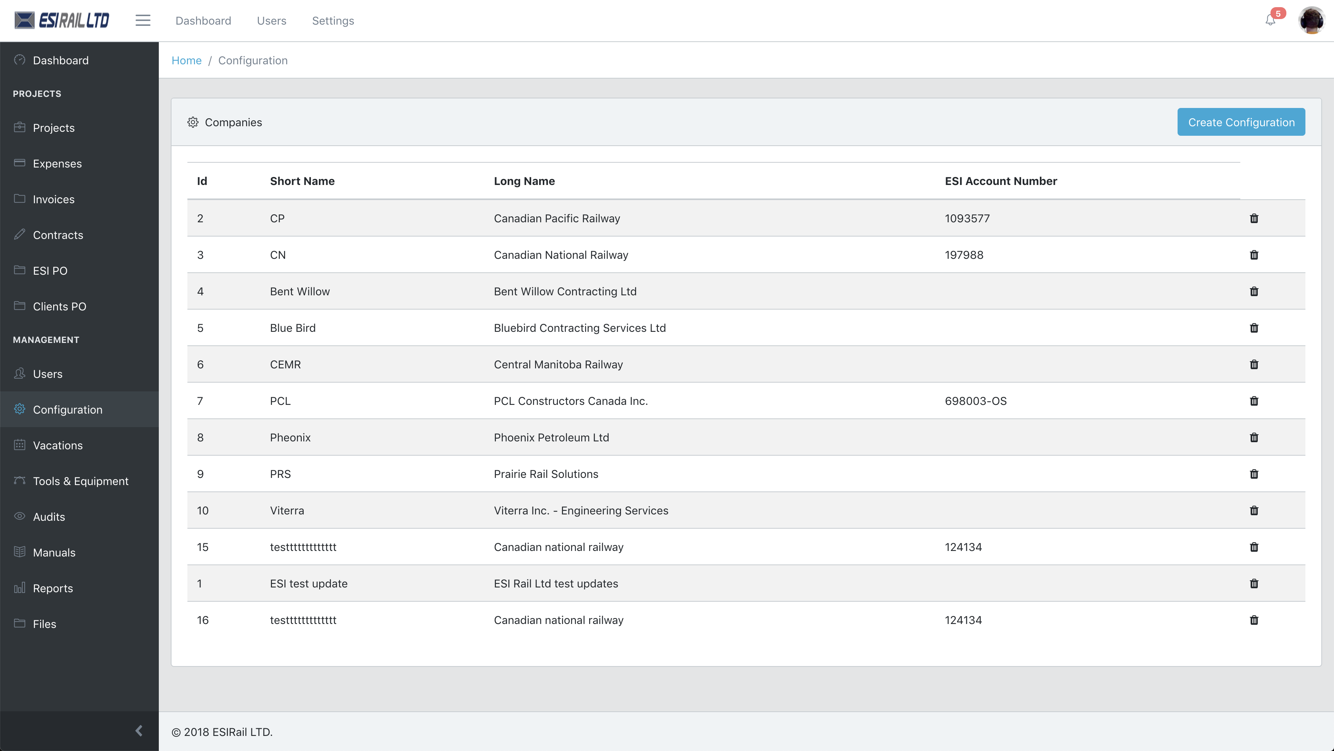Image resolution: width=1334 pixels, height=751 pixels.
Task: Delete the Bent Willow row
Action: [1254, 291]
